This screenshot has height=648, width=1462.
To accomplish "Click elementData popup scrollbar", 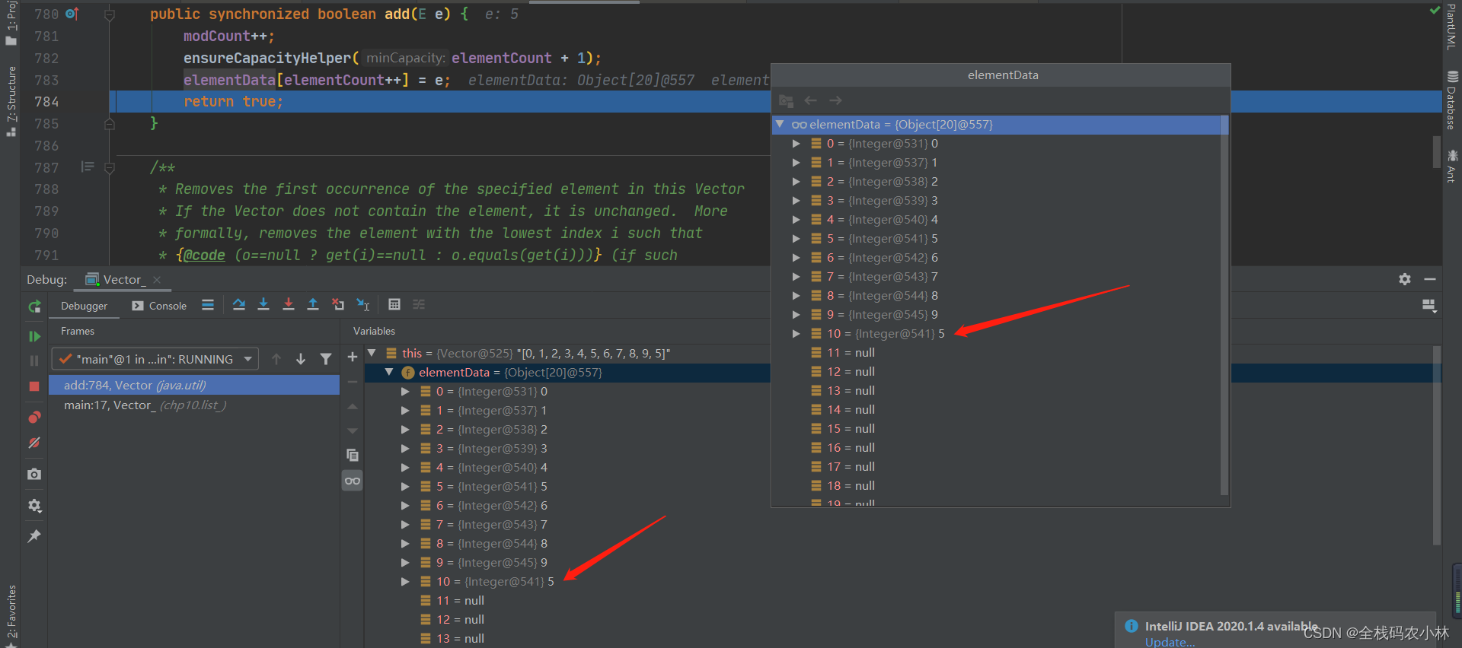I will (1224, 304).
